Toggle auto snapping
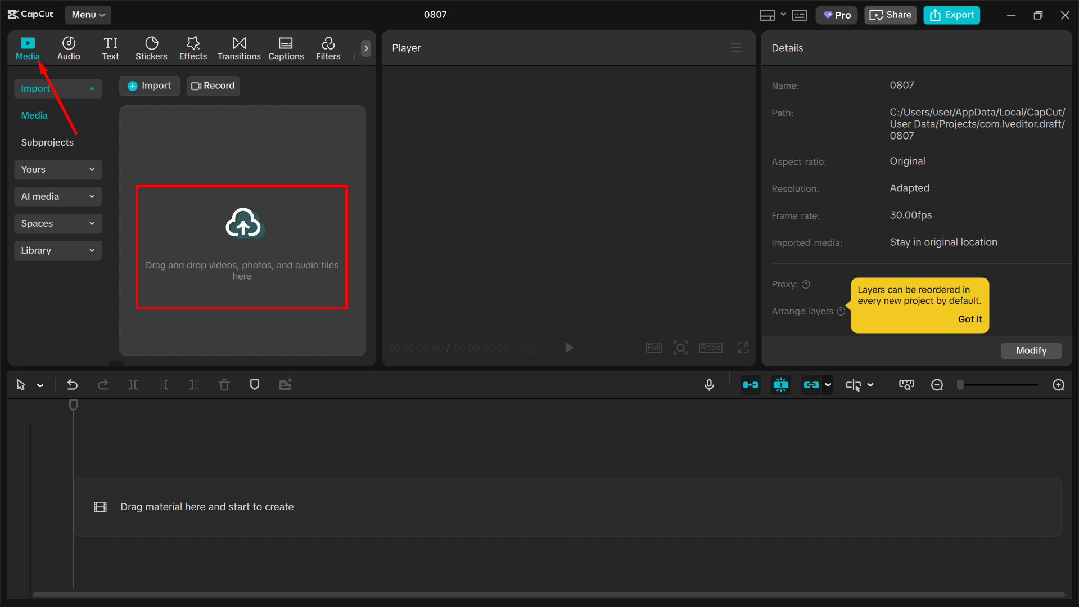 click(781, 385)
